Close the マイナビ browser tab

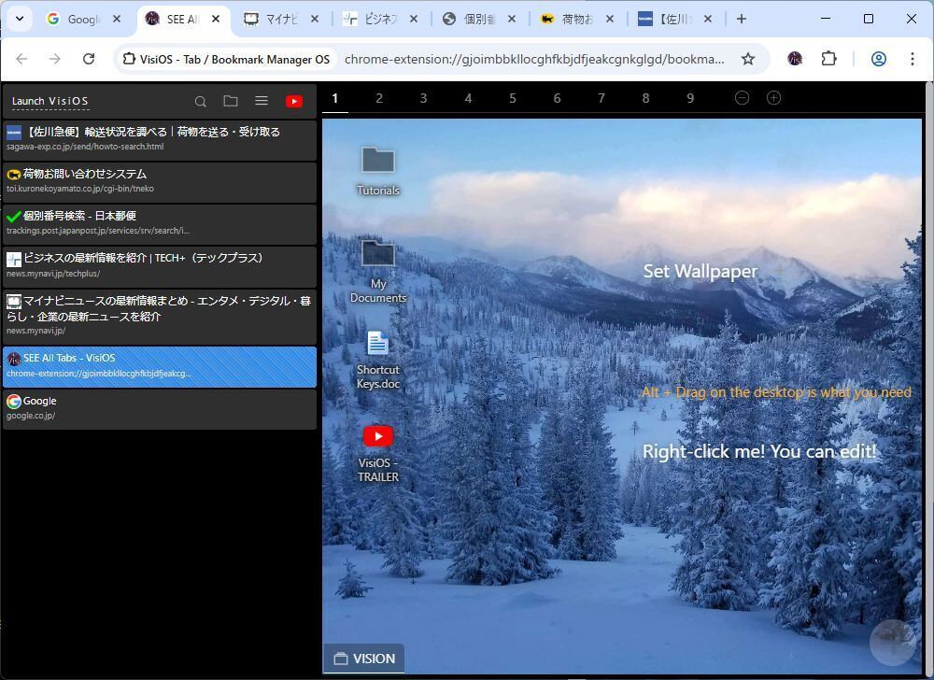click(x=315, y=19)
